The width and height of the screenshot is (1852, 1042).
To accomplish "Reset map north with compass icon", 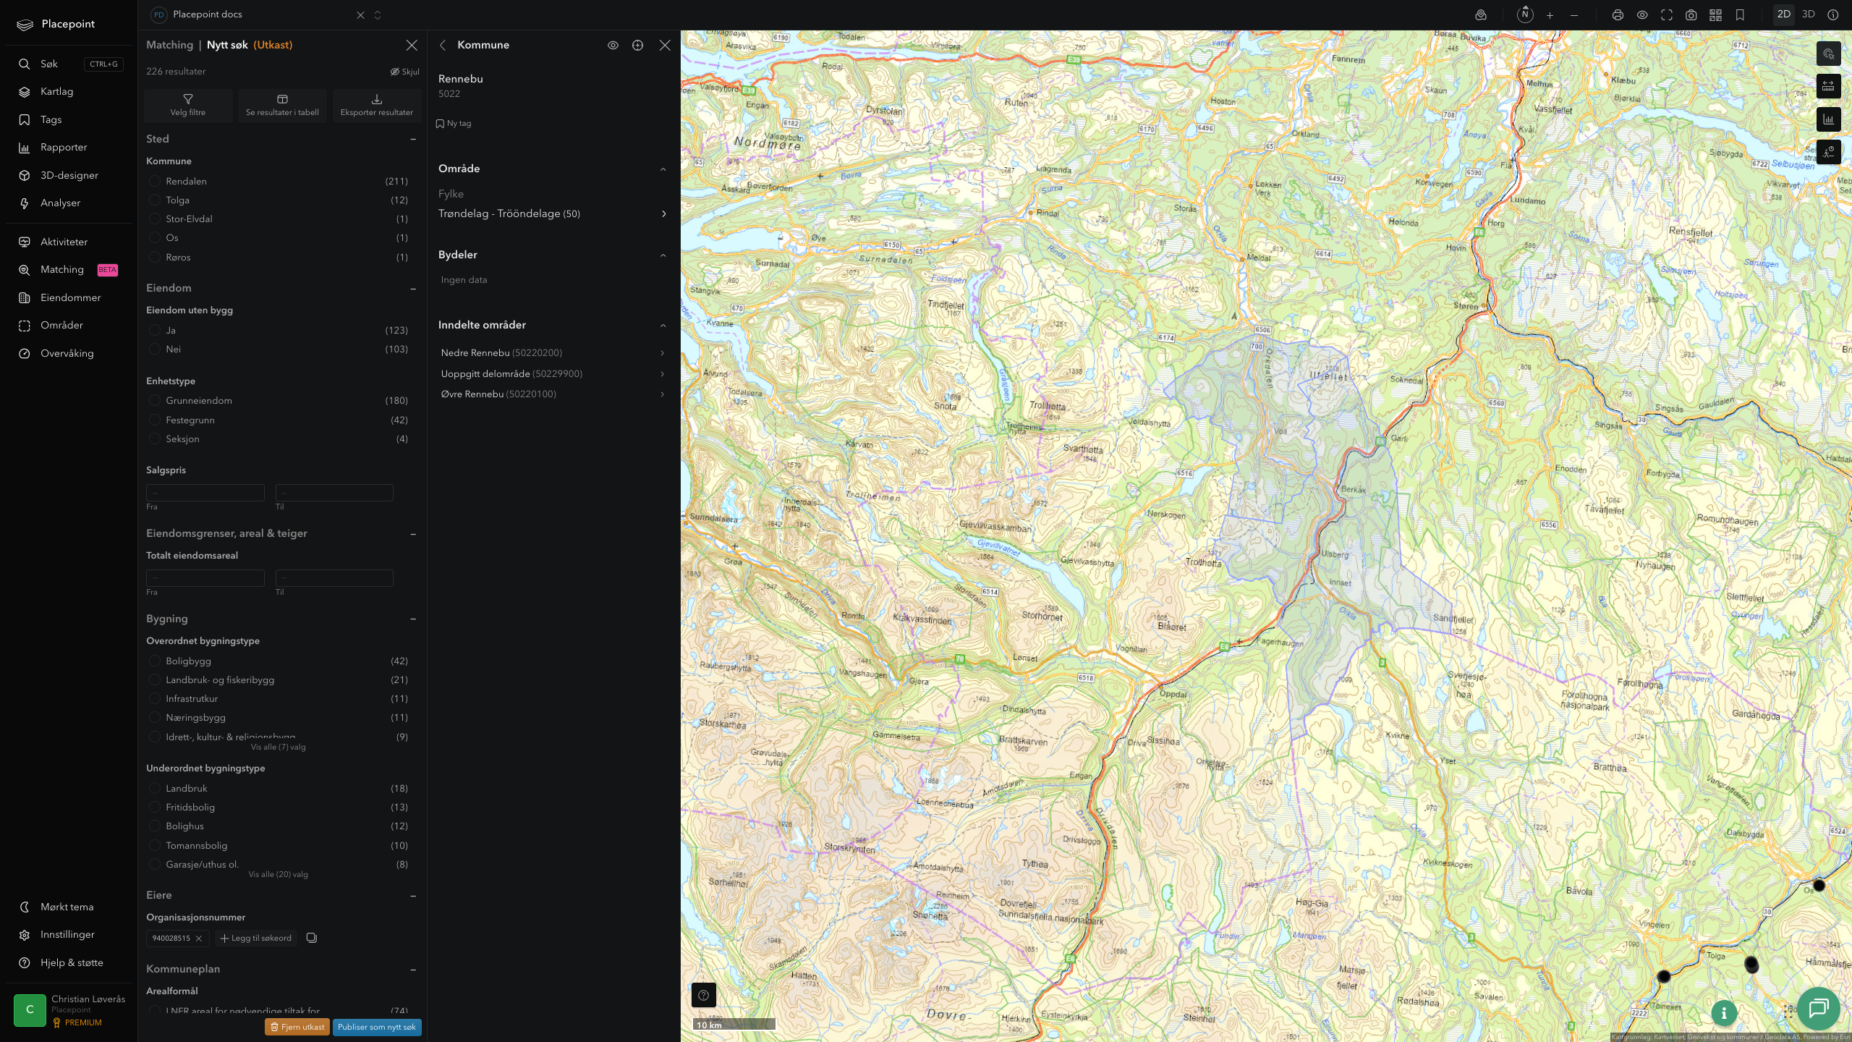I will (1525, 14).
